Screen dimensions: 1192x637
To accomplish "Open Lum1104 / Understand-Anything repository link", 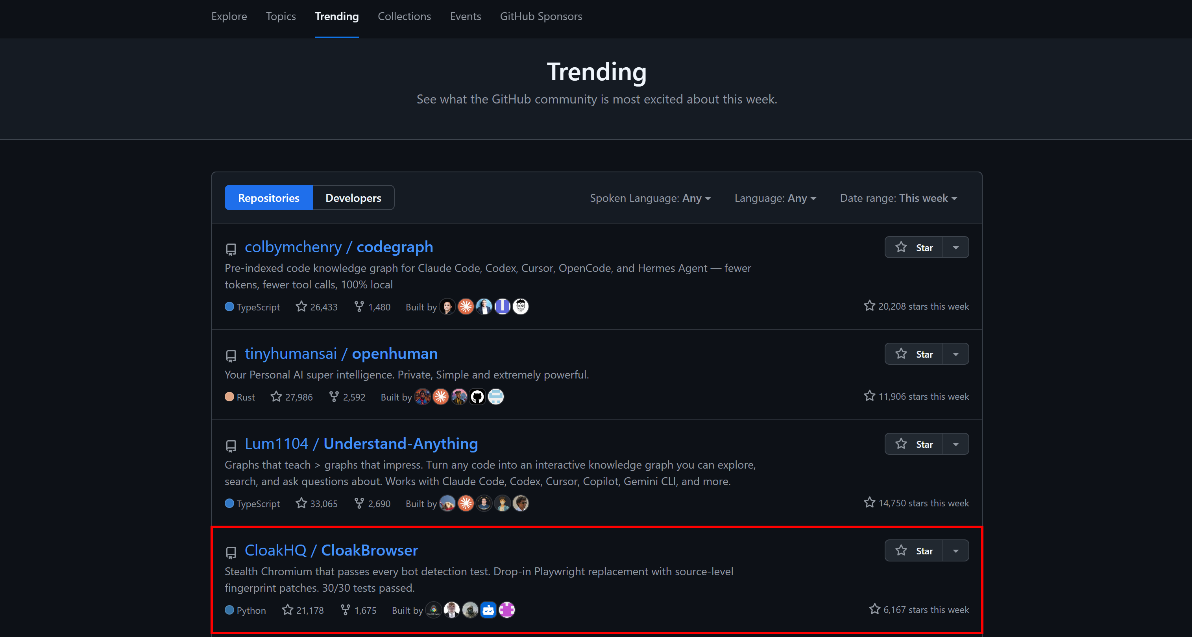I will click(361, 444).
